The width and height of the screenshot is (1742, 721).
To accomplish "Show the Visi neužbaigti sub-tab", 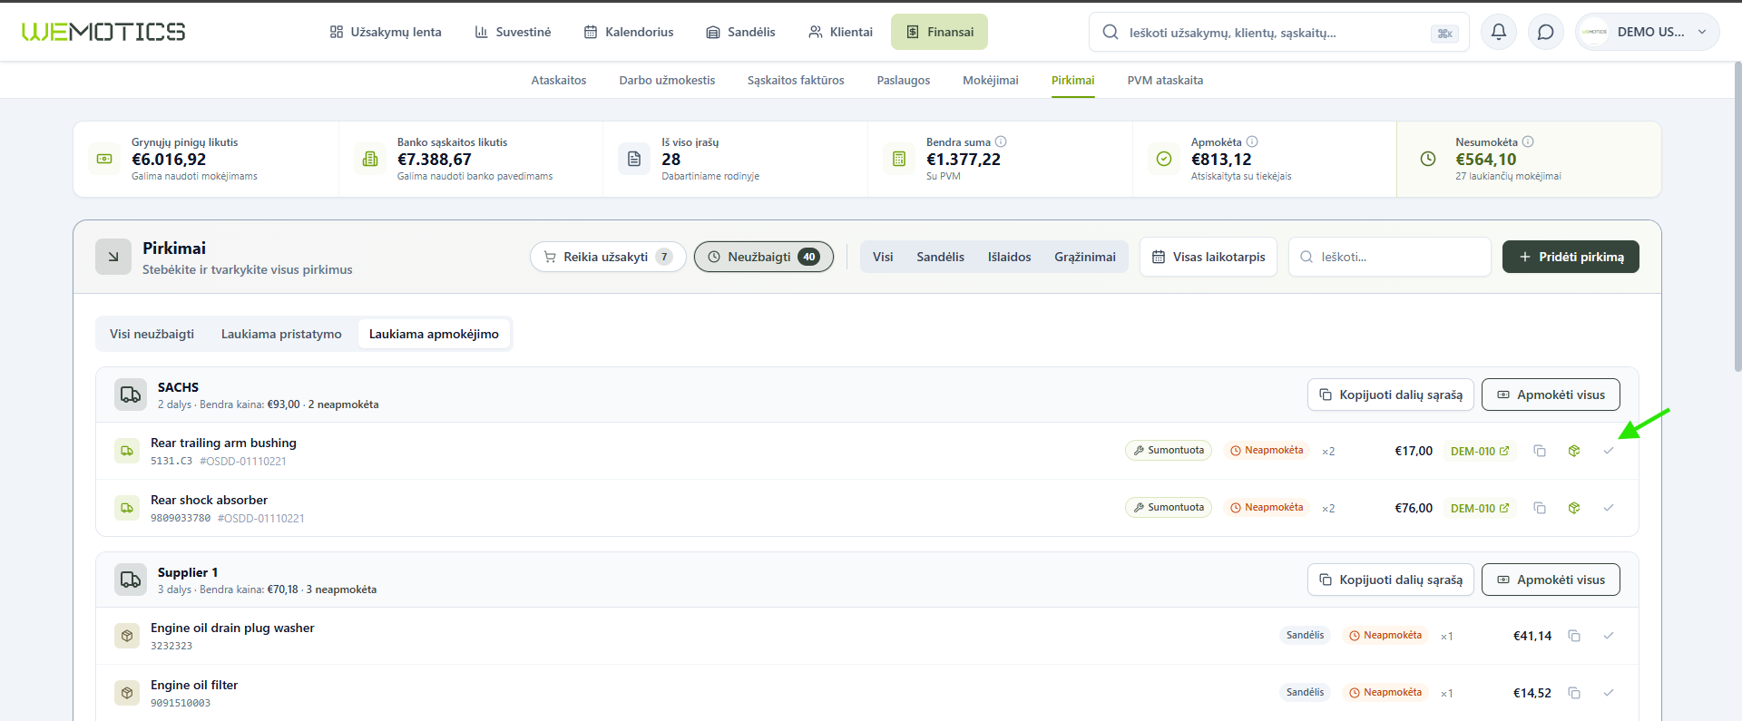I will click(x=152, y=334).
